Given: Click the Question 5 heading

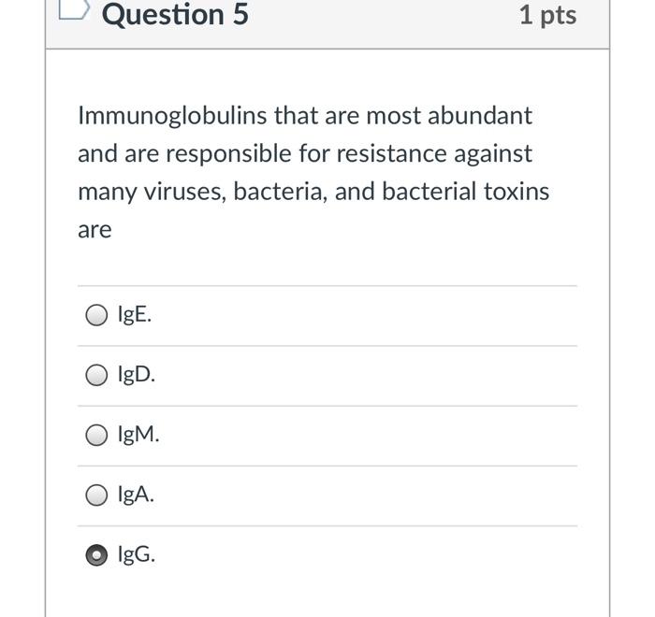Looking at the screenshot, I should 175,15.
